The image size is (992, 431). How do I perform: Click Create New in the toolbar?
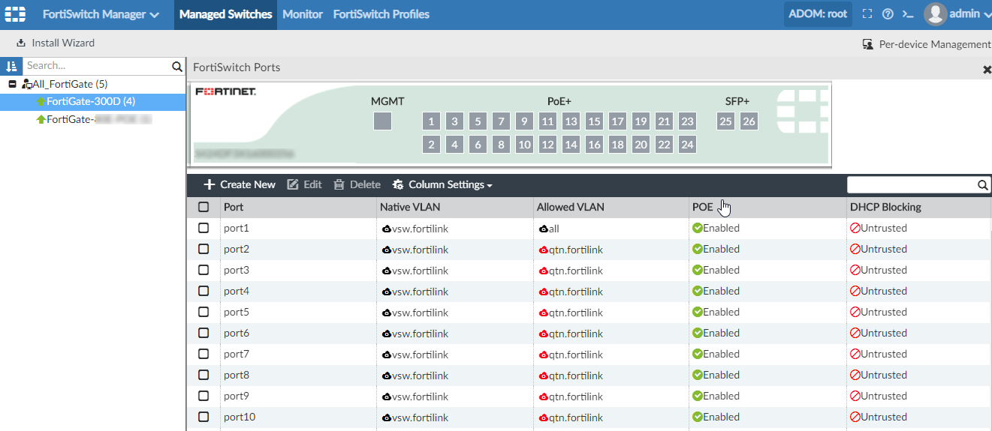pyautogui.click(x=240, y=184)
